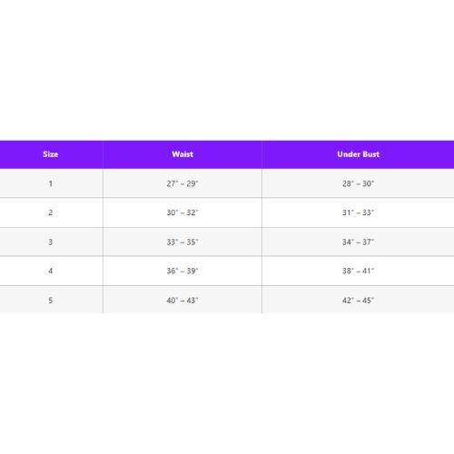Click under bust value 42" – 45"
Viewport: 454px width, 454px height.
(358, 301)
